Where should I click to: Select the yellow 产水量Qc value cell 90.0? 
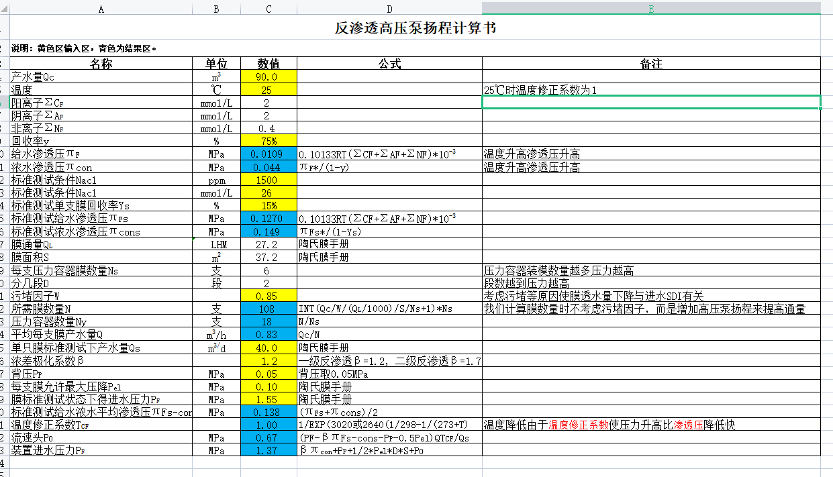pos(268,76)
